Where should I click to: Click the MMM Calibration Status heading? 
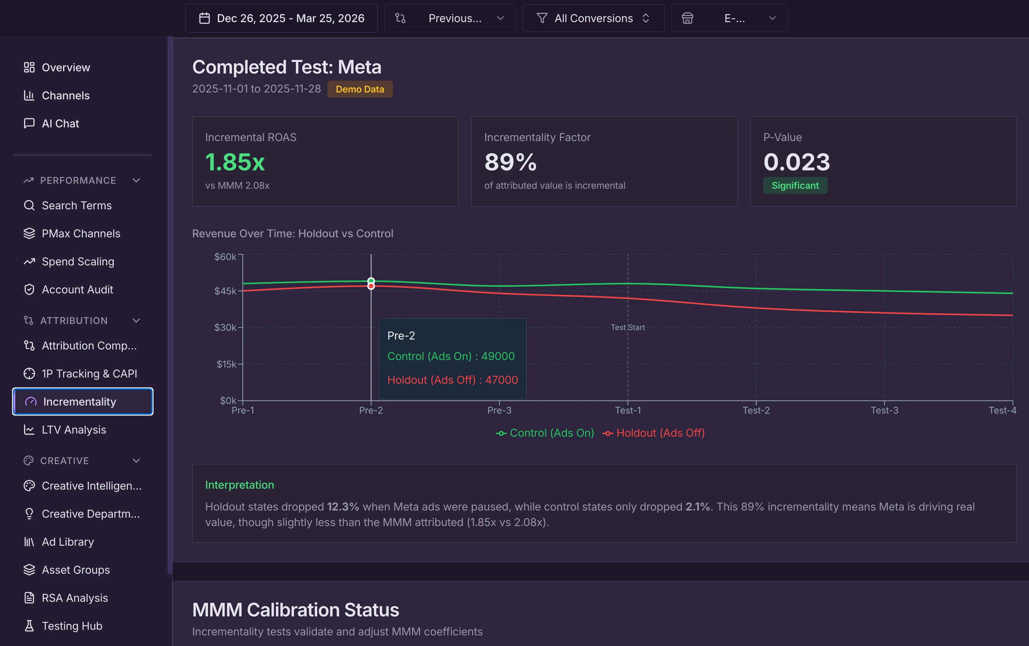tap(296, 610)
